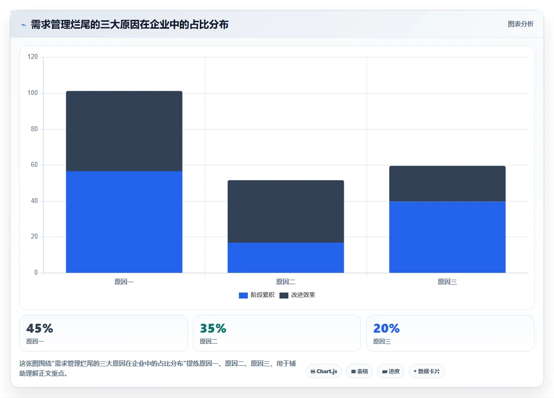Click the blue 阶段累积 bar segment for 原因一
Viewport: 554px width, 398px height.
point(124,222)
